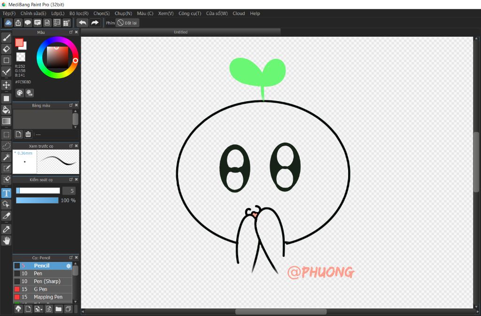This screenshot has width=481, height=316.
Task: Close the Kiểm soát cọ panel
Action: [x=77, y=179]
